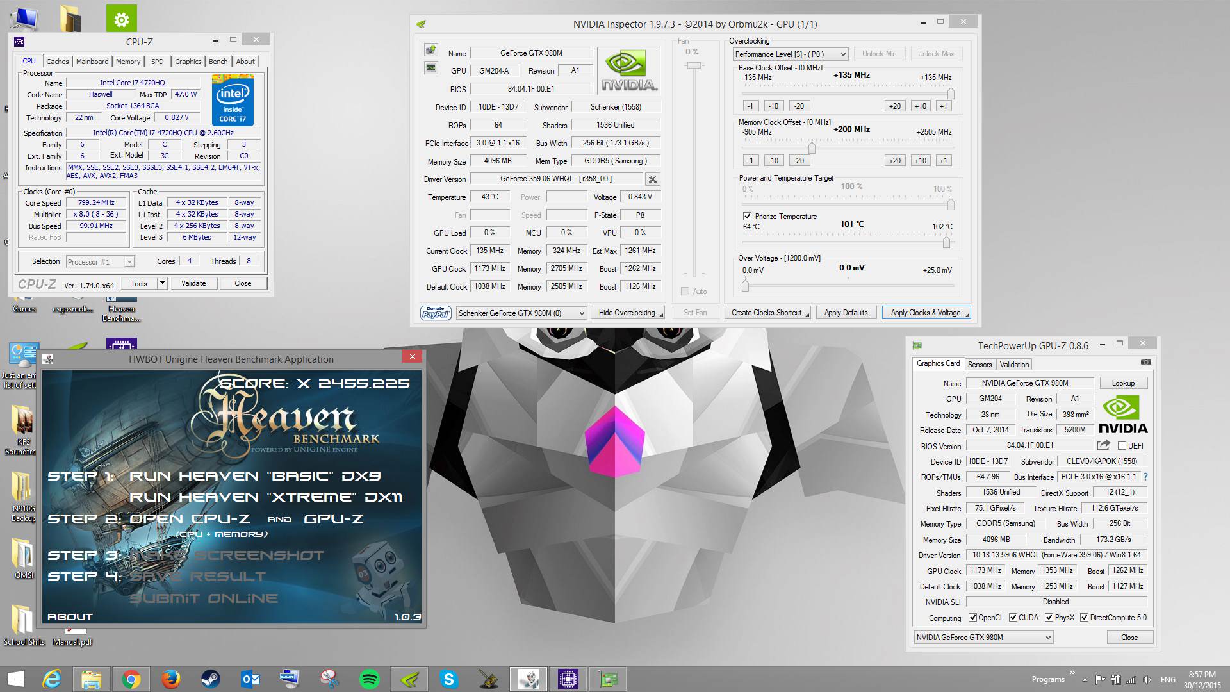Expand the Programs toolbar chevron on taskbar
The image size is (1230, 692).
[x=1072, y=673]
